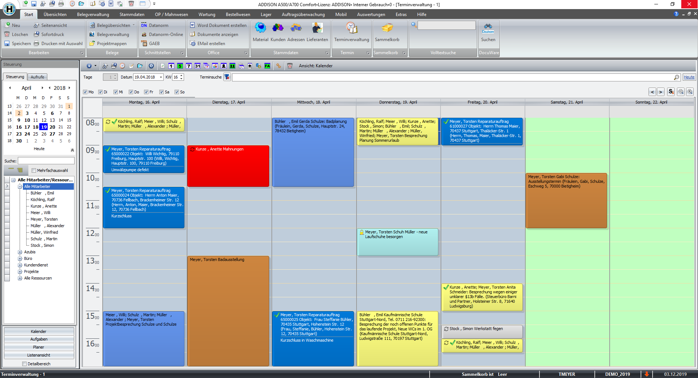This screenshot has height=378, width=698.
Task: Open DocuWare Suchen binoculars icon
Action: pyautogui.click(x=488, y=27)
